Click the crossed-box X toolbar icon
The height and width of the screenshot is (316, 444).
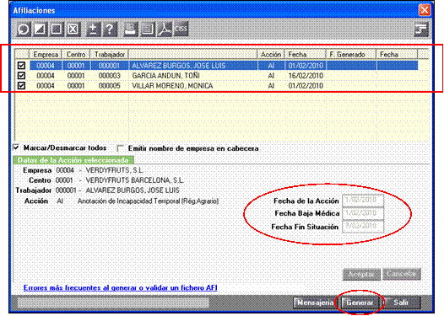click(73, 29)
